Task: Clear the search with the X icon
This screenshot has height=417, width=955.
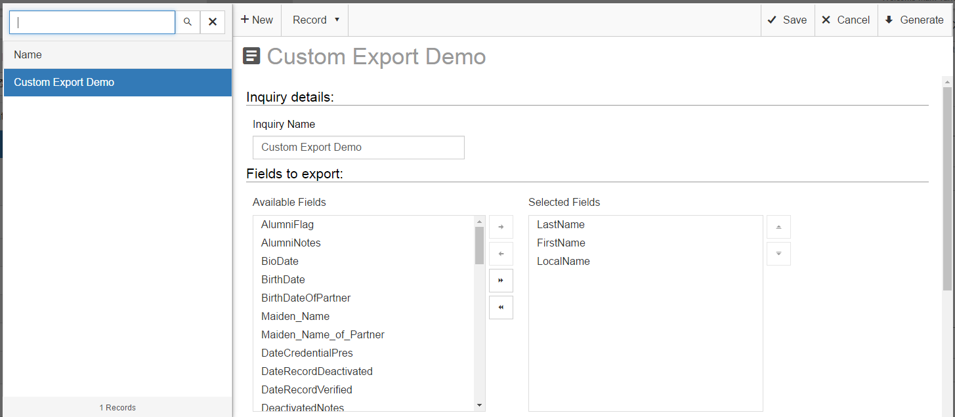Action: point(213,22)
